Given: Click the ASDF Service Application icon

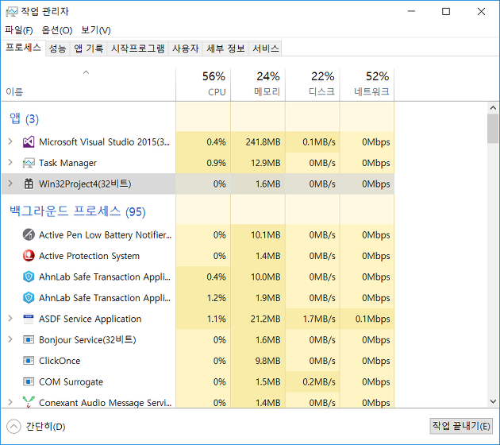Looking at the screenshot, I should coord(29,319).
